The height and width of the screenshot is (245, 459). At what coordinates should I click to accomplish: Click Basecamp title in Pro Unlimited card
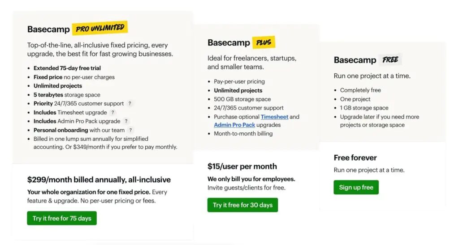coord(48,29)
